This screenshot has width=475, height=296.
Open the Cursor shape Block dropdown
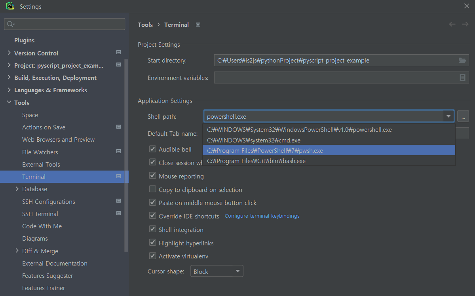pos(217,271)
